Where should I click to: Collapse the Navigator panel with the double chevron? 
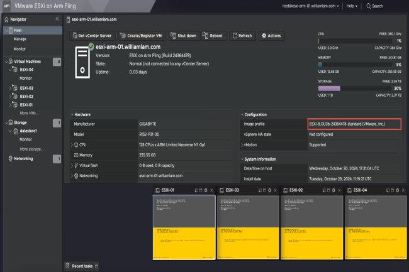57,19
